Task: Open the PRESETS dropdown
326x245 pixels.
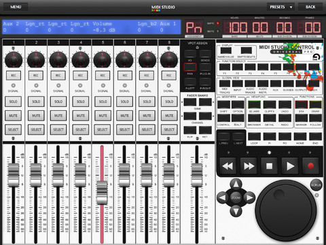Action: click(280, 7)
